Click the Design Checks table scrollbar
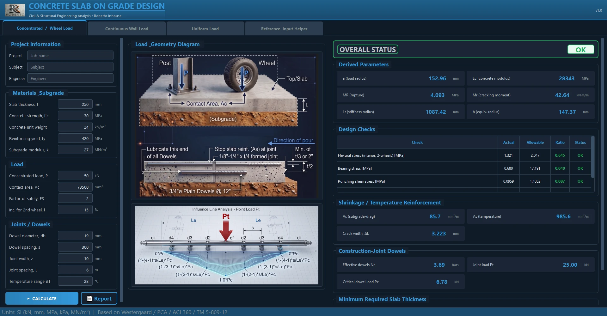Screen dimensions: 607x316 [x=593, y=157]
